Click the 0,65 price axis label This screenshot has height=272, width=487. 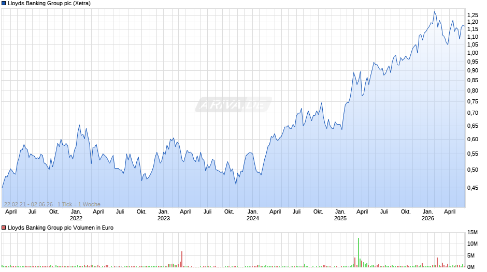click(x=472, y=126)
